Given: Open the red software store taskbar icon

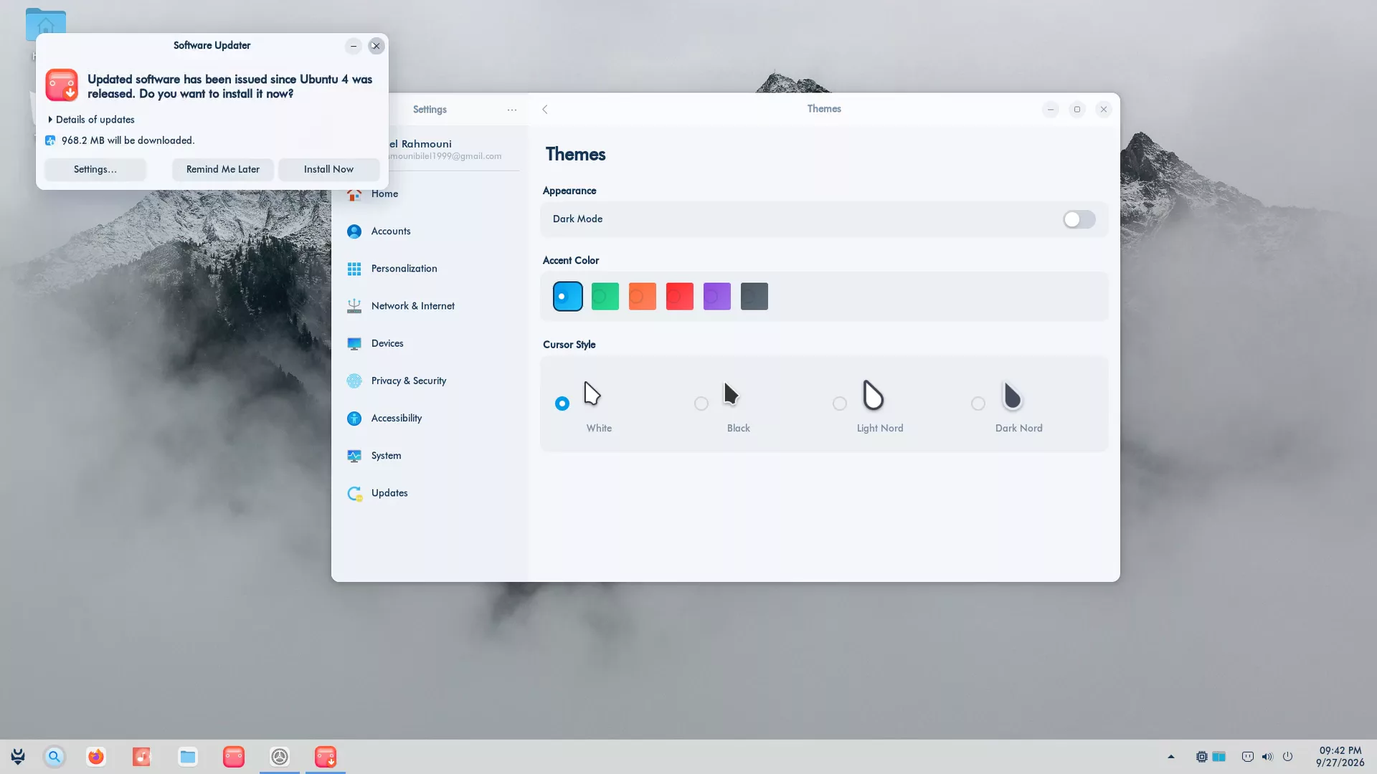Looking at the screenshot, I should pos(234,757).
